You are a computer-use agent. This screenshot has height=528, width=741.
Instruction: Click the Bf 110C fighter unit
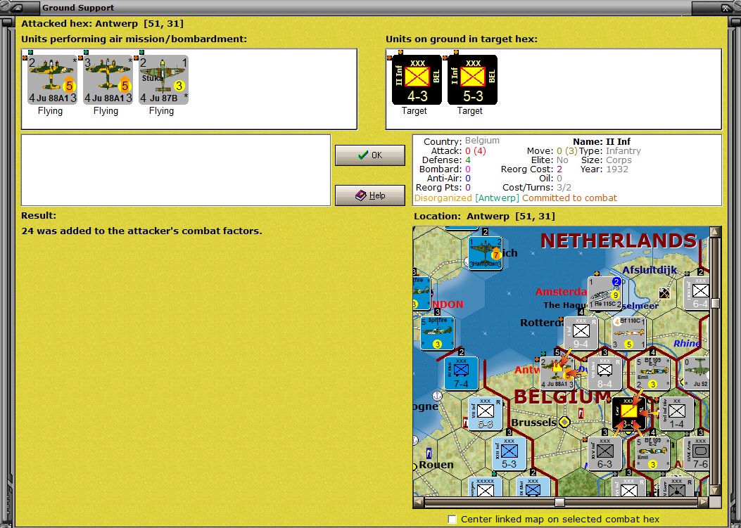[629, 333]
